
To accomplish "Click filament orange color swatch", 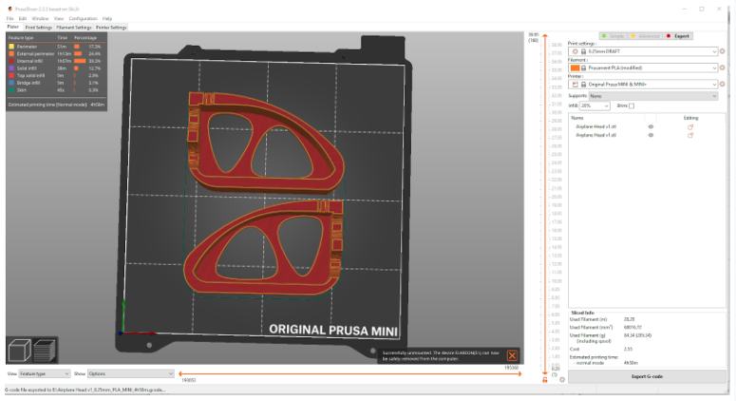I will (575, 67).
